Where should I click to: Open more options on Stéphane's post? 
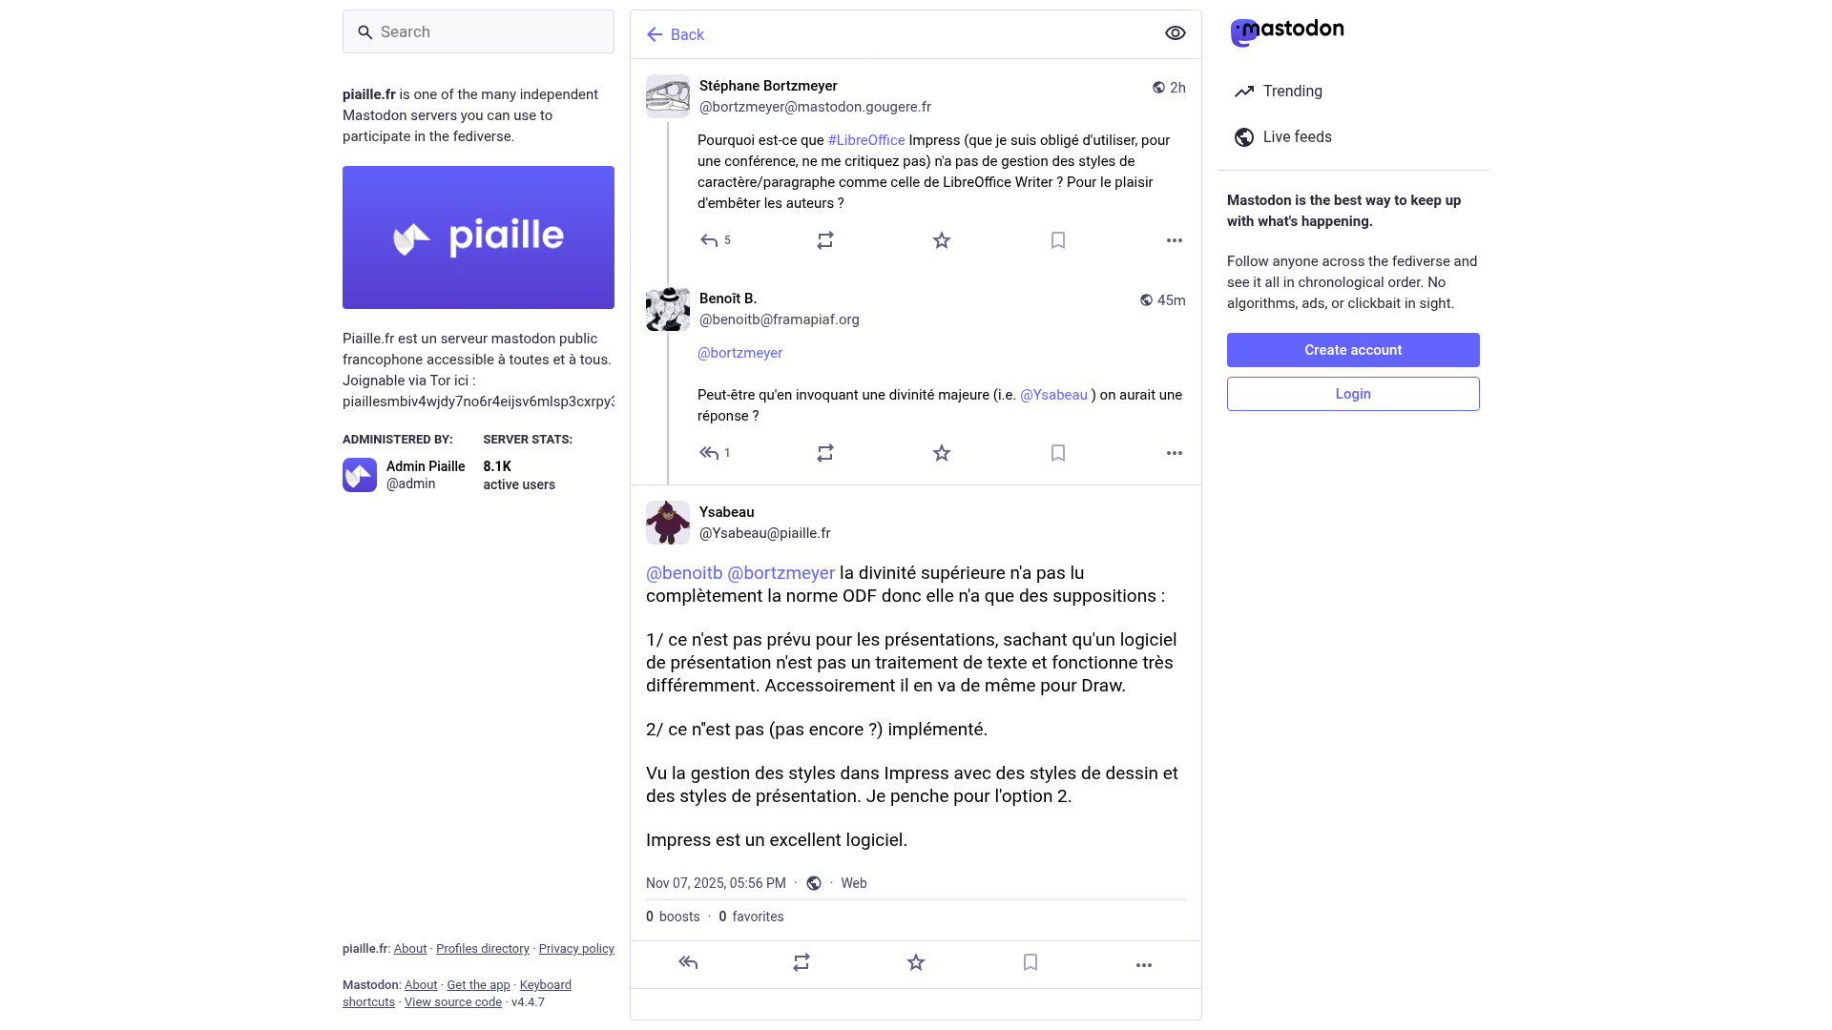1175,240
